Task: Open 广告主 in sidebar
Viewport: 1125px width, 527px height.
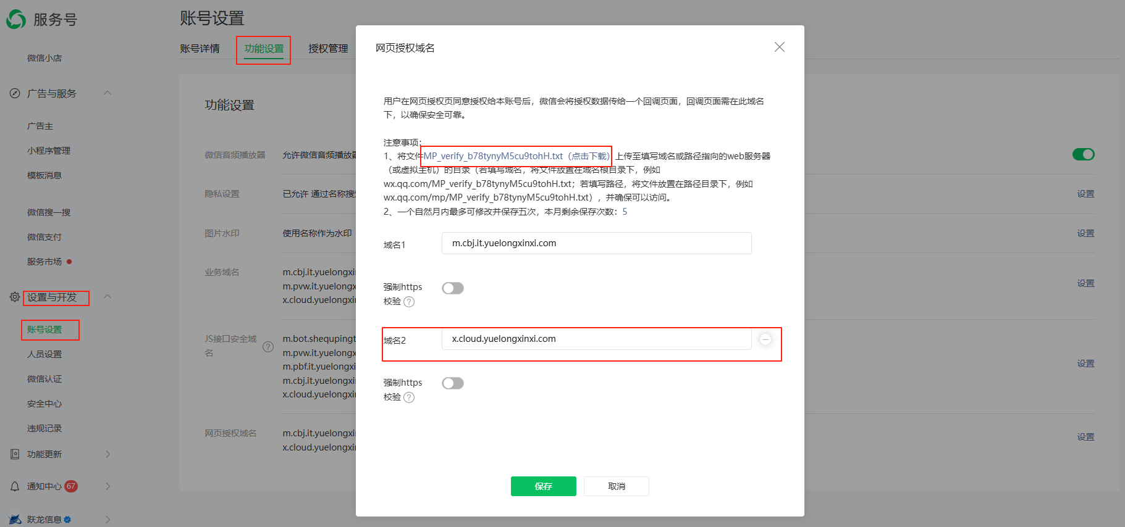Action: (40, 126)
